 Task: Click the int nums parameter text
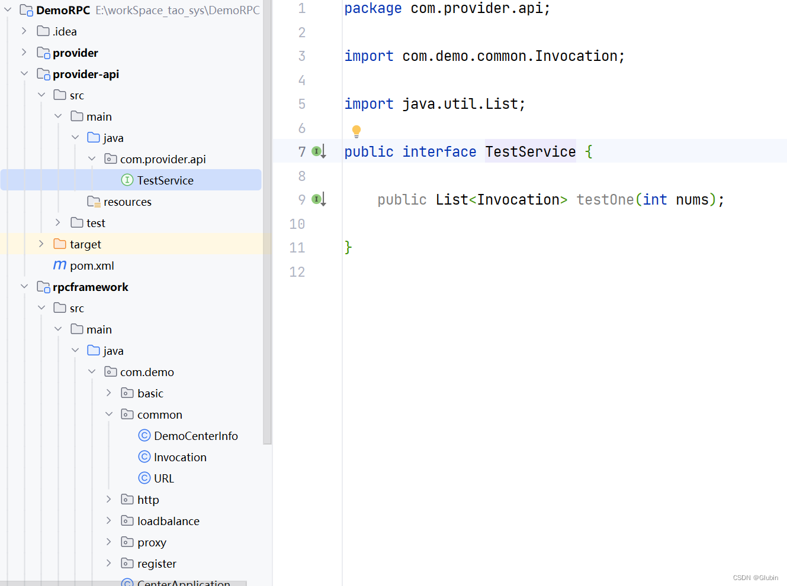676,199
